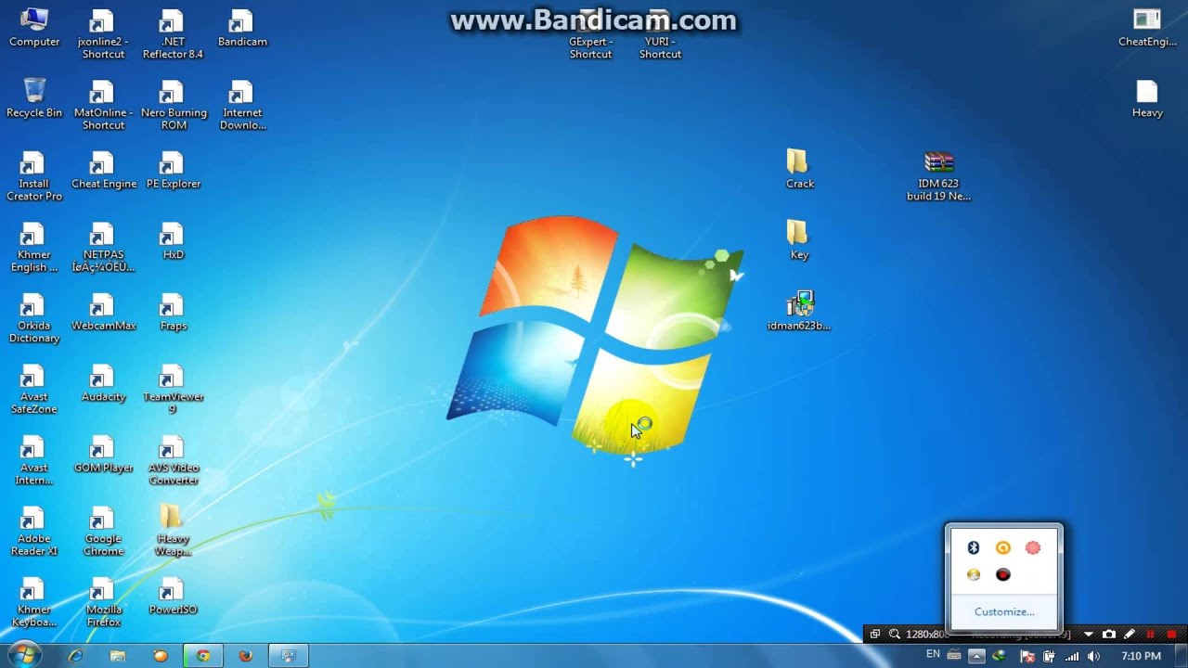The image size is (1188, 668).
Task: Select the HxD shortcut
Action: [x=173, y=241]
